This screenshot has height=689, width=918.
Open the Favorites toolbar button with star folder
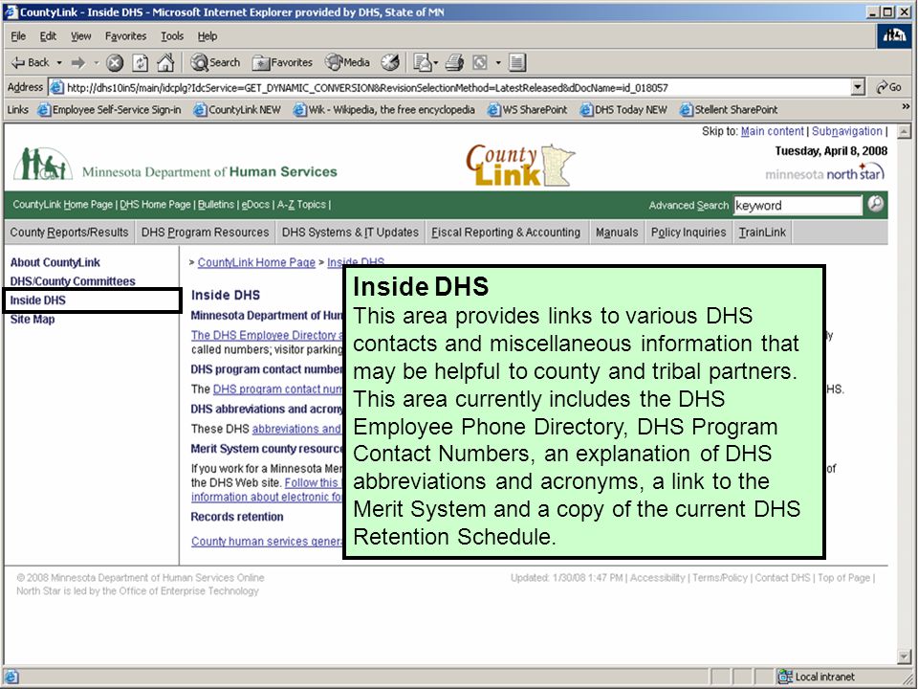282,63
